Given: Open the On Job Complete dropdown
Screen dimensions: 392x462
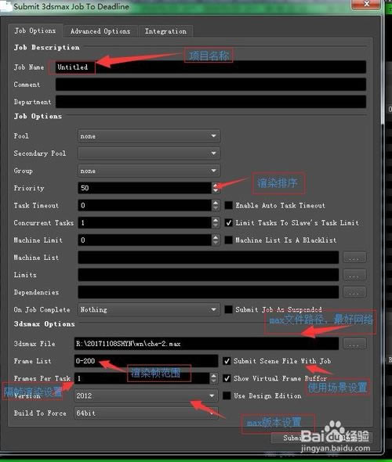Looking at the screenshot, I should 149,309.
